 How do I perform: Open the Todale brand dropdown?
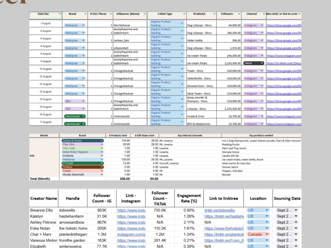pyautogui.click(x=102, y=171)
